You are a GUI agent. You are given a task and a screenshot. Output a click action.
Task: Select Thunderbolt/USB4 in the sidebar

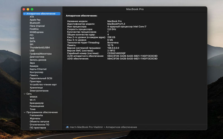click(40, 47)
